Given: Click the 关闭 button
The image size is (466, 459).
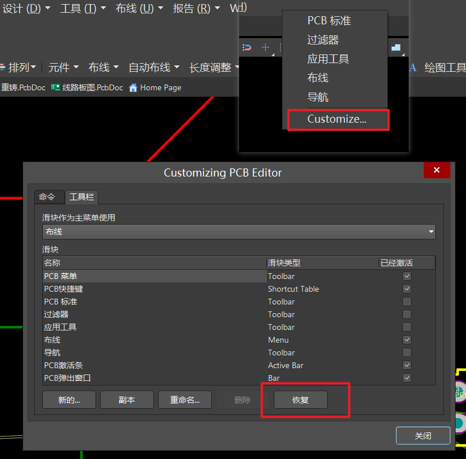Looking at the screenshot, I should tap(423, 436).
